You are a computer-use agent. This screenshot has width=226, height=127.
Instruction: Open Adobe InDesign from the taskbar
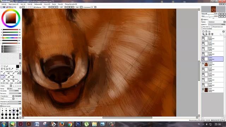point(20,124)
